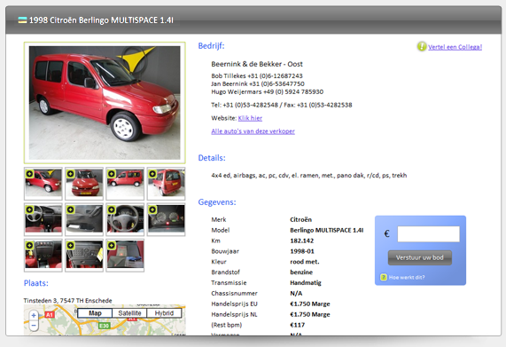Click the Transmissie value 'Handmatig'
Screen dimensions: 506x347
[x=306, y=283]
